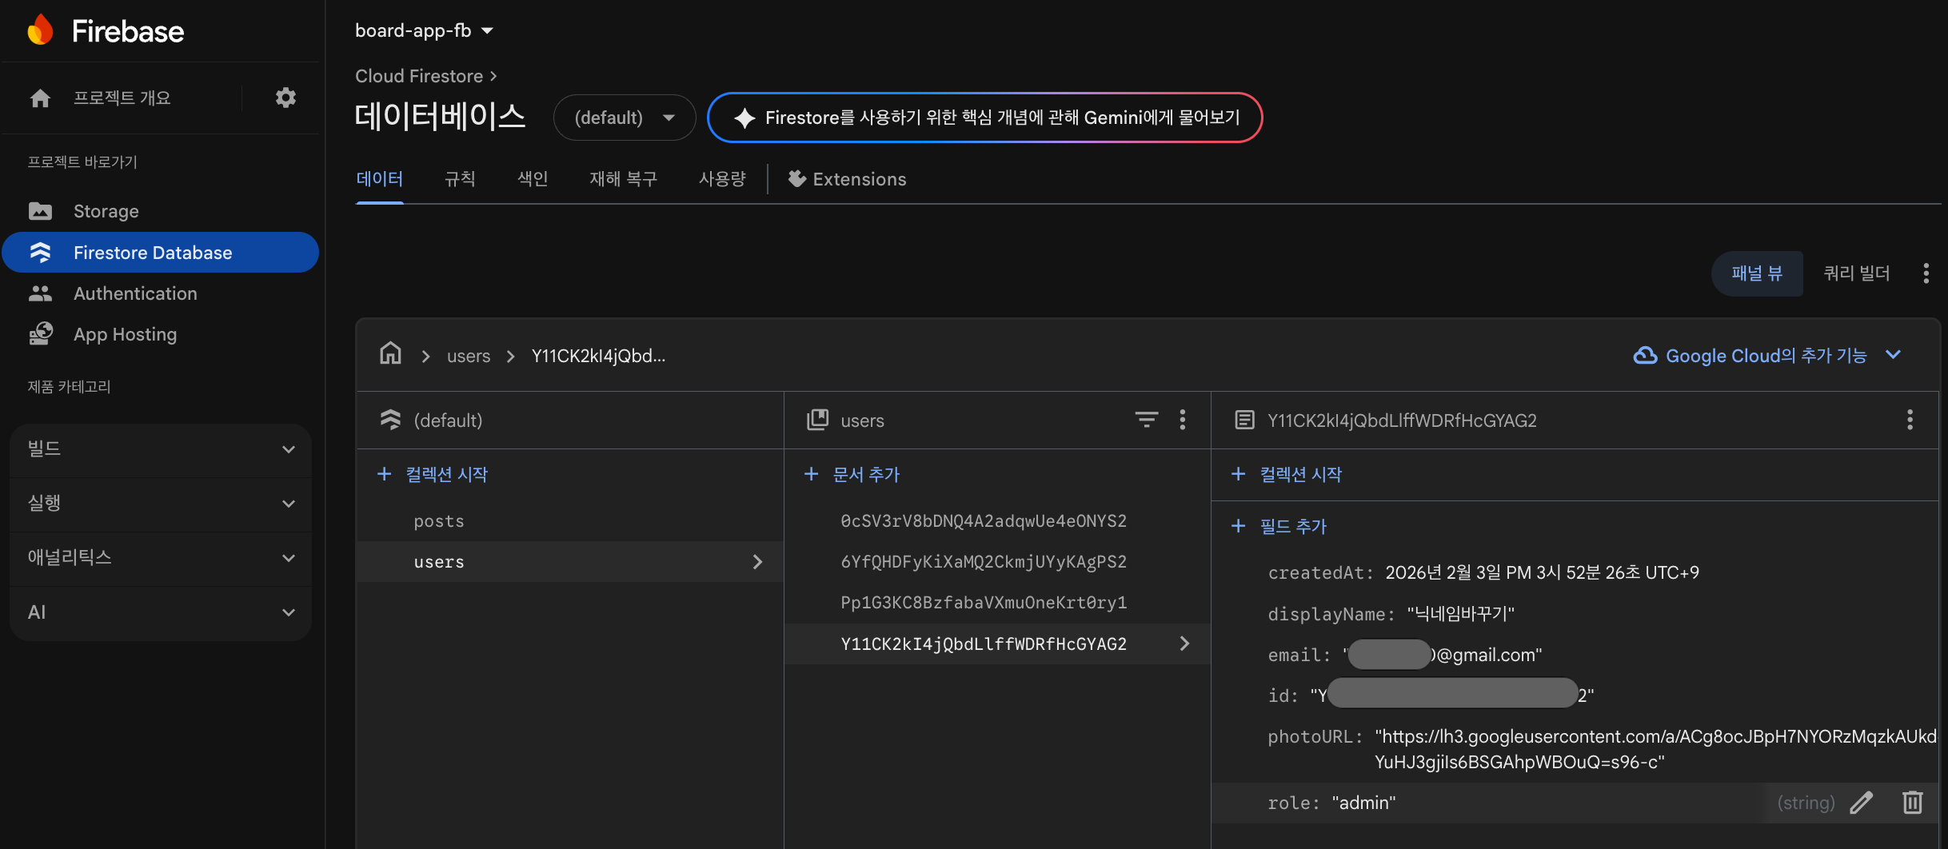The image size is (1948, 849).
Task: Click plus icon to start subcollection in document
Action: [1238, 474]
